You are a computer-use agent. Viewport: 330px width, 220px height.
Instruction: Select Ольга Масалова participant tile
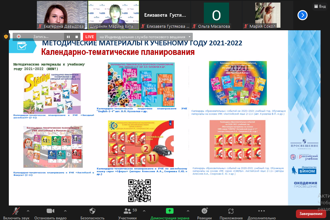click(216, 15)
